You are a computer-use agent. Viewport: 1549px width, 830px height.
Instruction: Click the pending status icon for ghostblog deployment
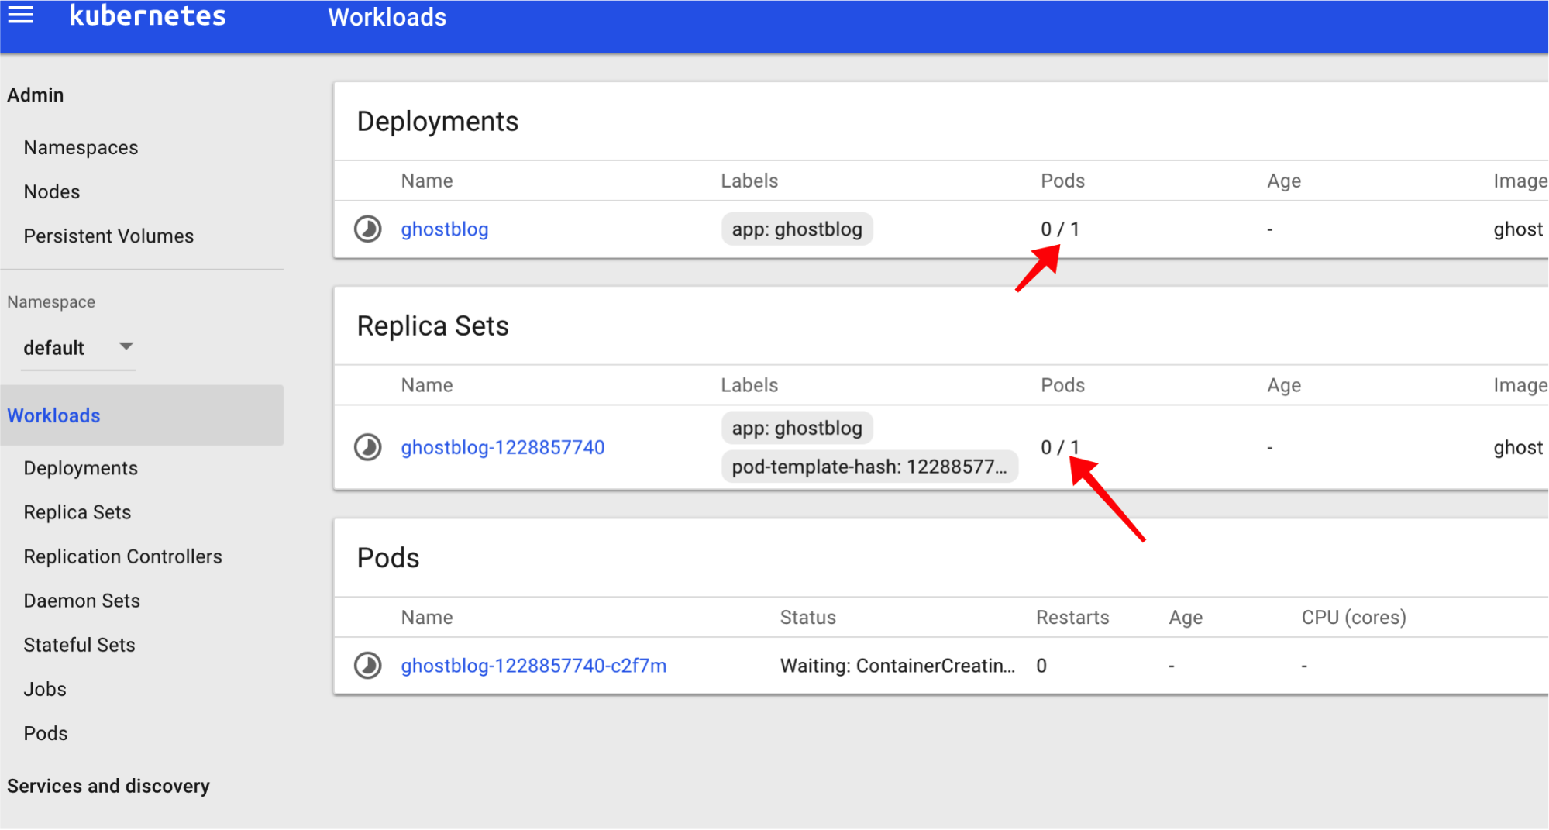368,229
